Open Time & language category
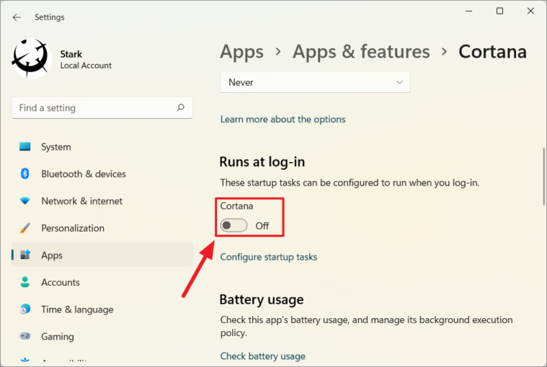 pos(102,309)
